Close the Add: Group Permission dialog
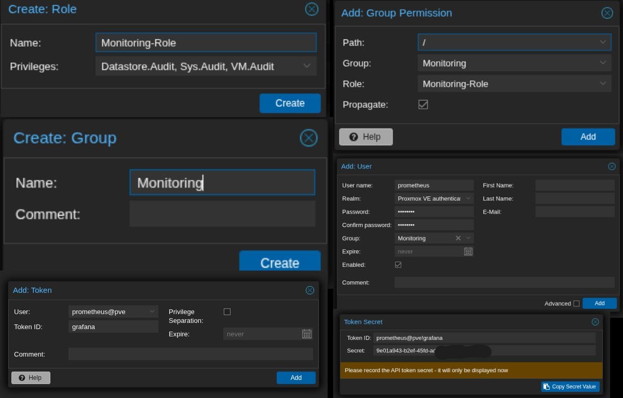 607,13
